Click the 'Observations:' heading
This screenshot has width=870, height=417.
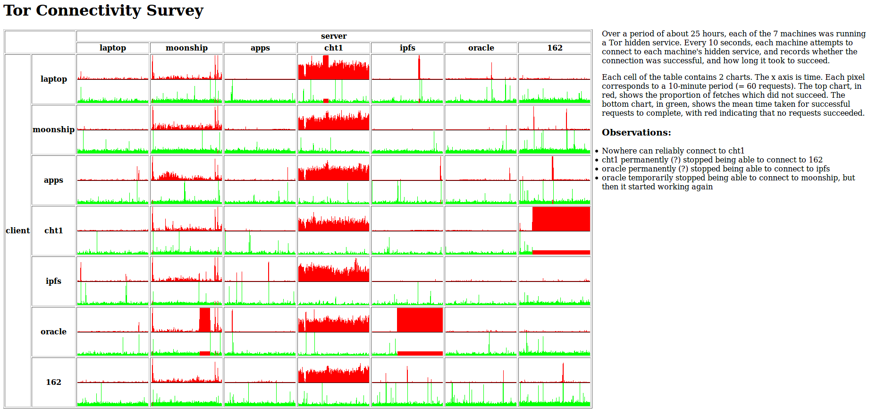[x=636, y=133]
